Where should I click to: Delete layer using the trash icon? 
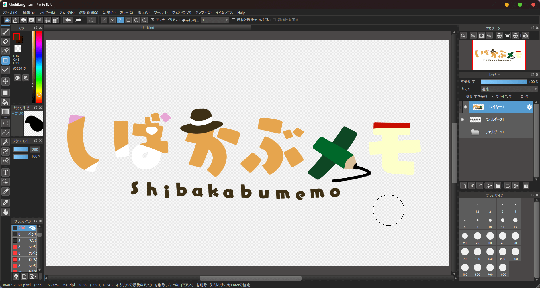tap(526, 186)
